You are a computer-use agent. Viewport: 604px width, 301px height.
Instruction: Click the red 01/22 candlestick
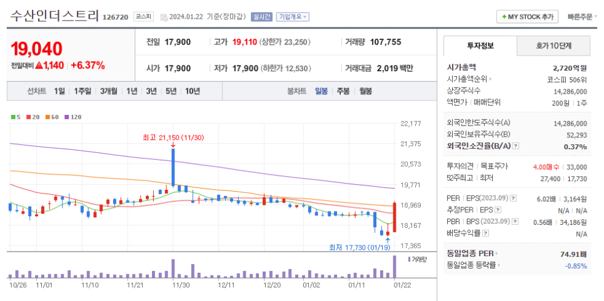point(395,217)
